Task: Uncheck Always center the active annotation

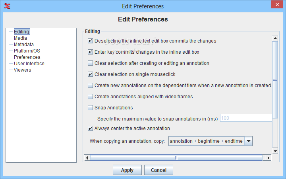Action: click(90, 128)
